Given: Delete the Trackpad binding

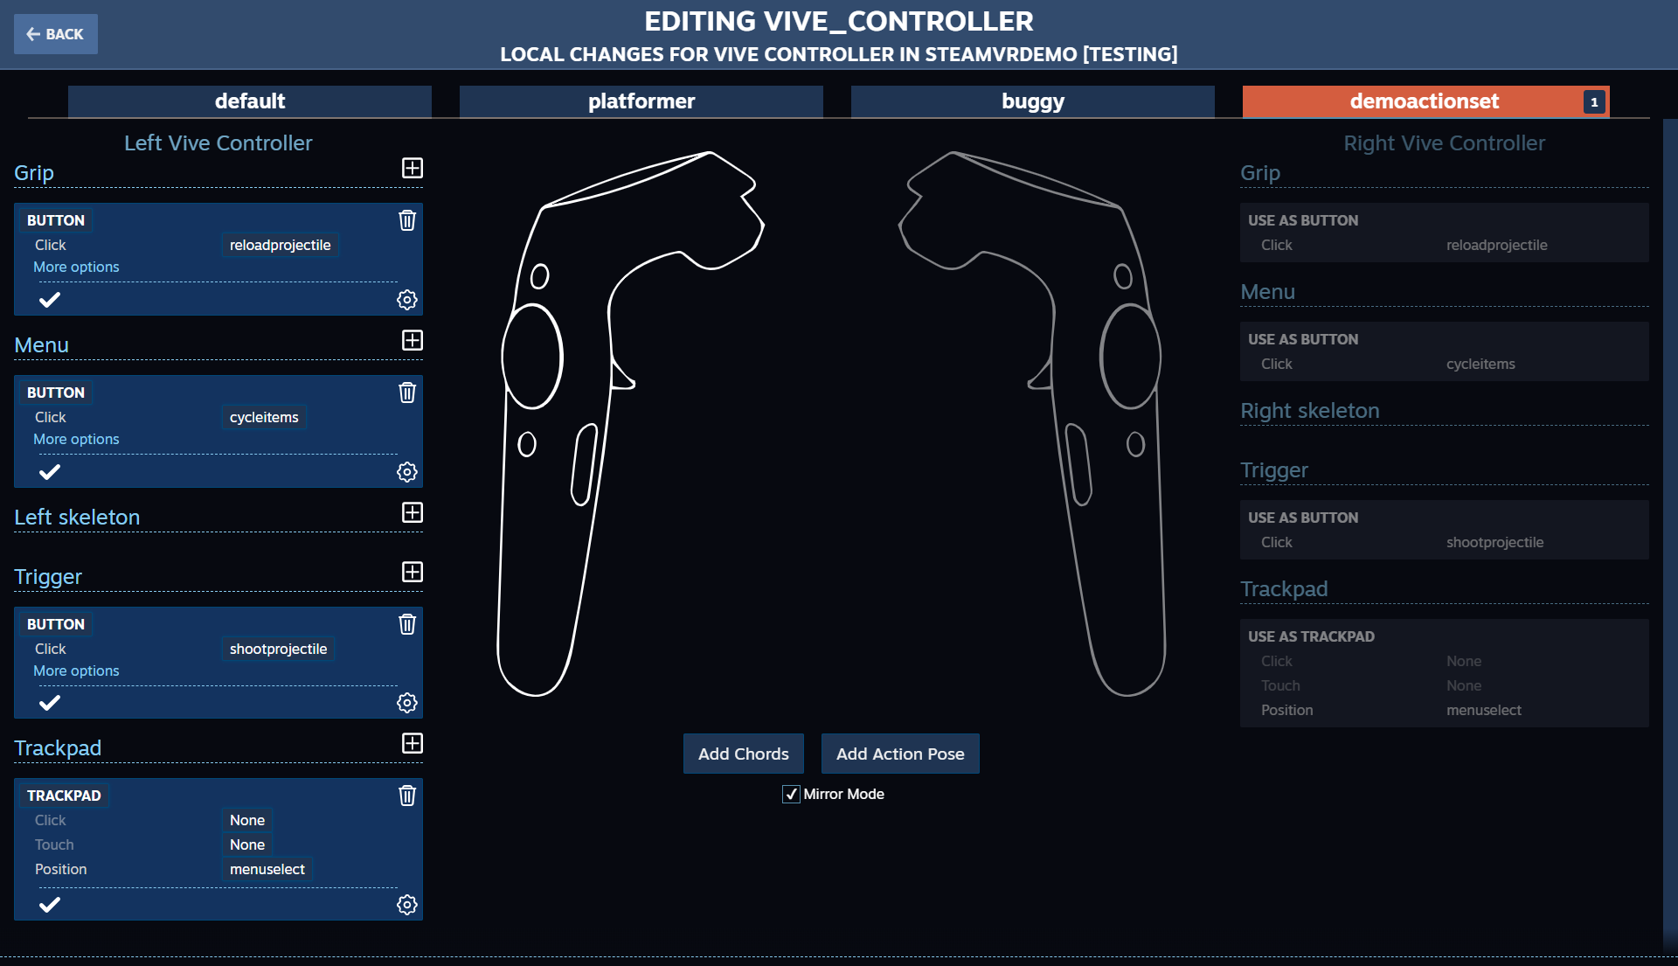Looking at the screenshot, I should [407, 796].
